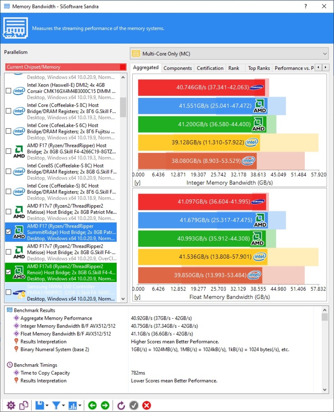The width and height of the screenshot is (334, 412).
Task: Uncheck the AMD F17 SummitRidge checkbox
Action: [8, 232]
